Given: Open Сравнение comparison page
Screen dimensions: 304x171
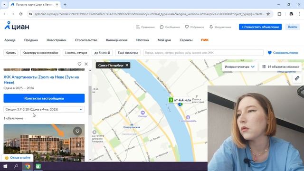Looking at the screenshot, I should pyautogui.click(x=145, y=27).
